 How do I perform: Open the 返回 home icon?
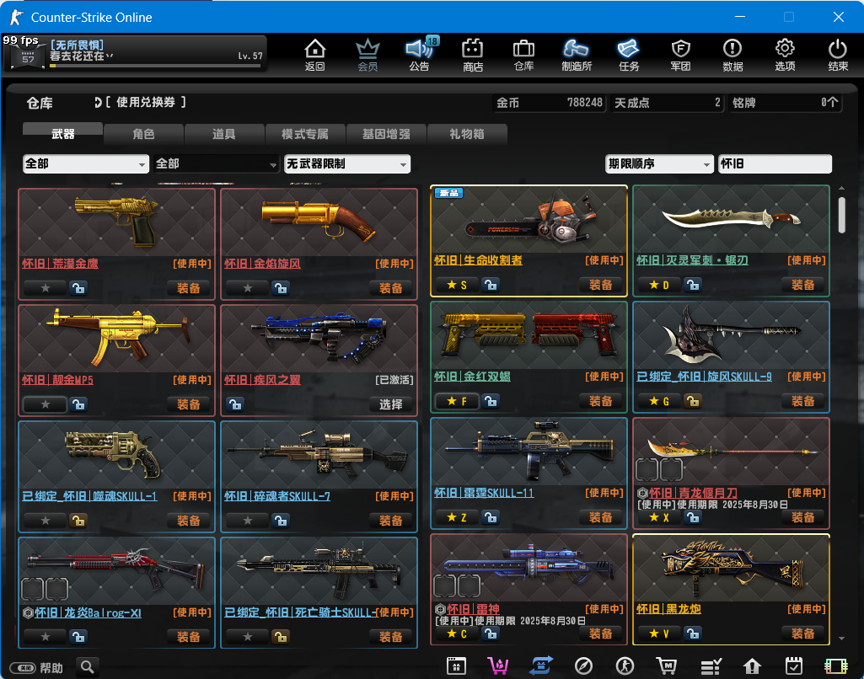(314, 55)
